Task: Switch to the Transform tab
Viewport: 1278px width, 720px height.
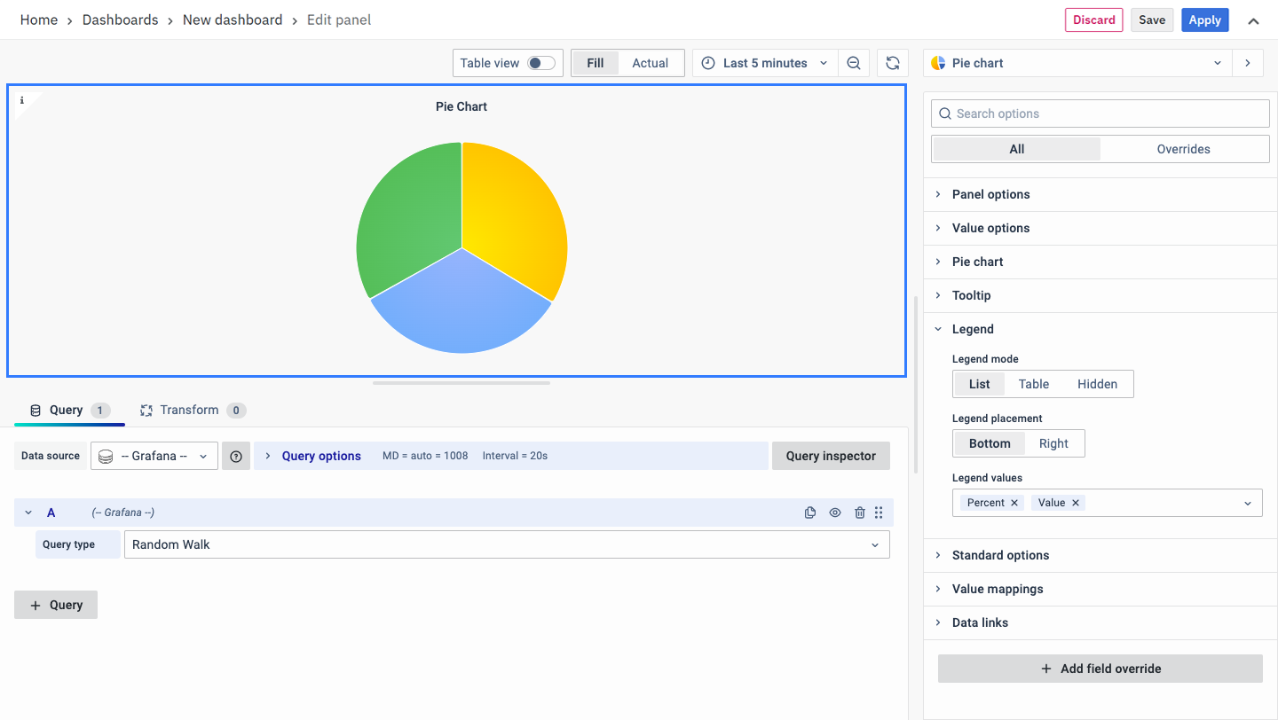Action: [189, 410]
